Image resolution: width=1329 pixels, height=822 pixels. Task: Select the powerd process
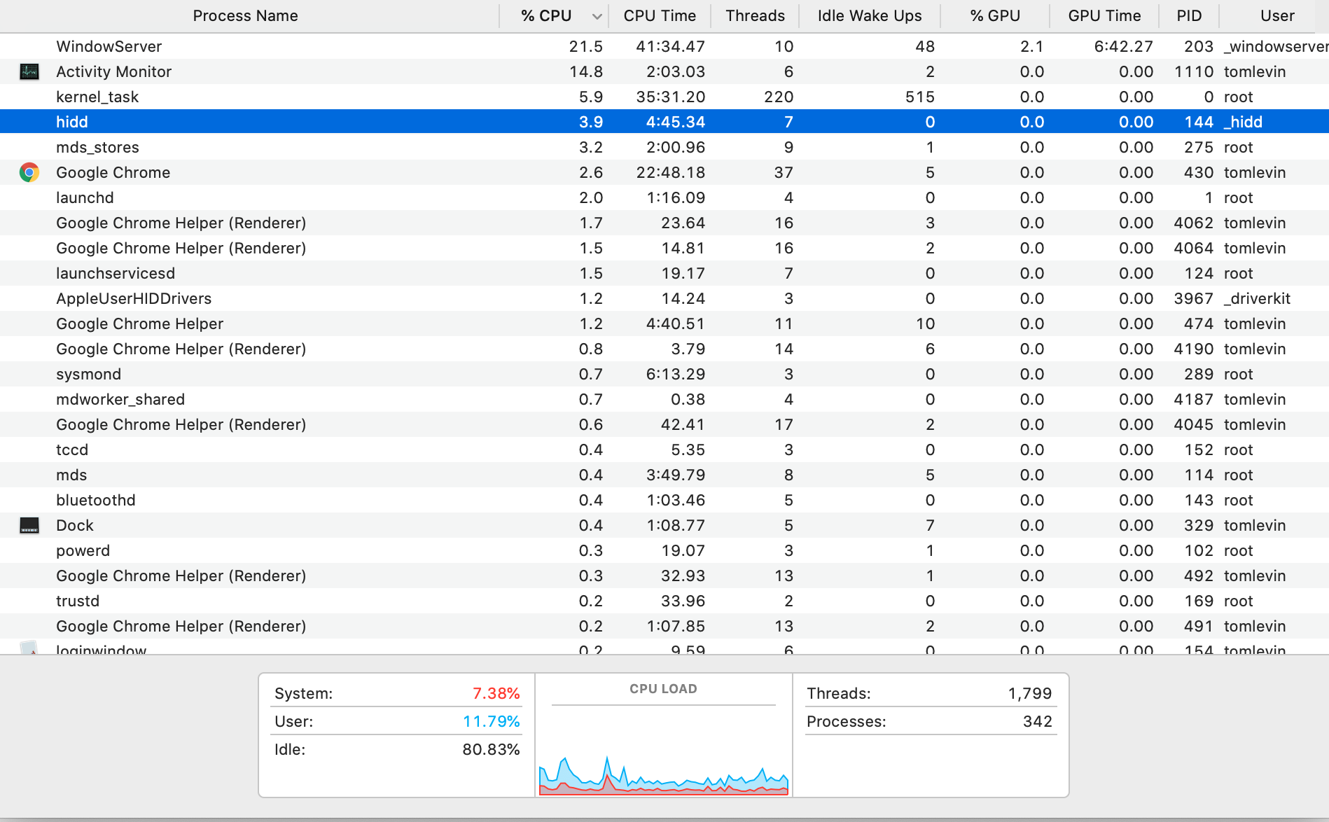(83, 550)
